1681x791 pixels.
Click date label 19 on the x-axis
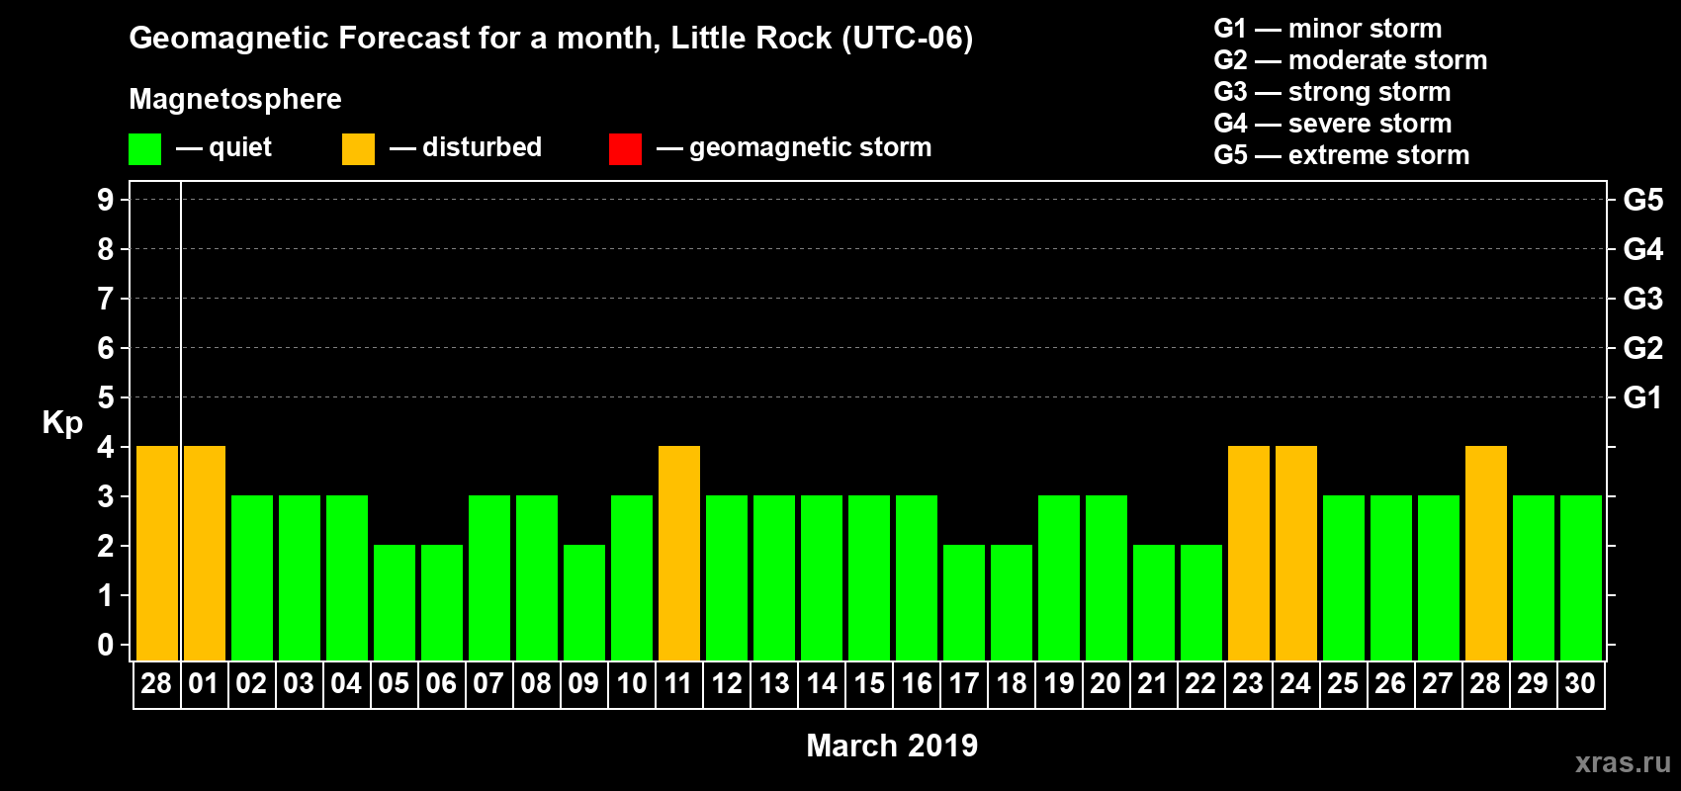(x=1059, y=683)
